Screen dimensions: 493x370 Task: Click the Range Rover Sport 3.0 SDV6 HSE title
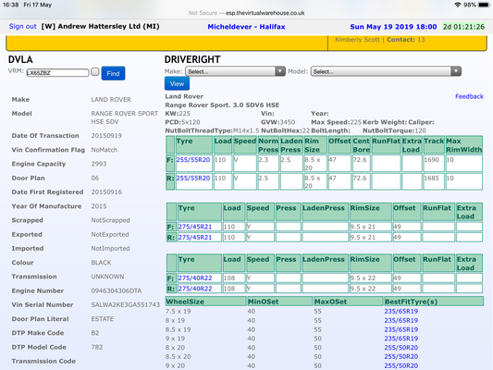pos(222,105)
